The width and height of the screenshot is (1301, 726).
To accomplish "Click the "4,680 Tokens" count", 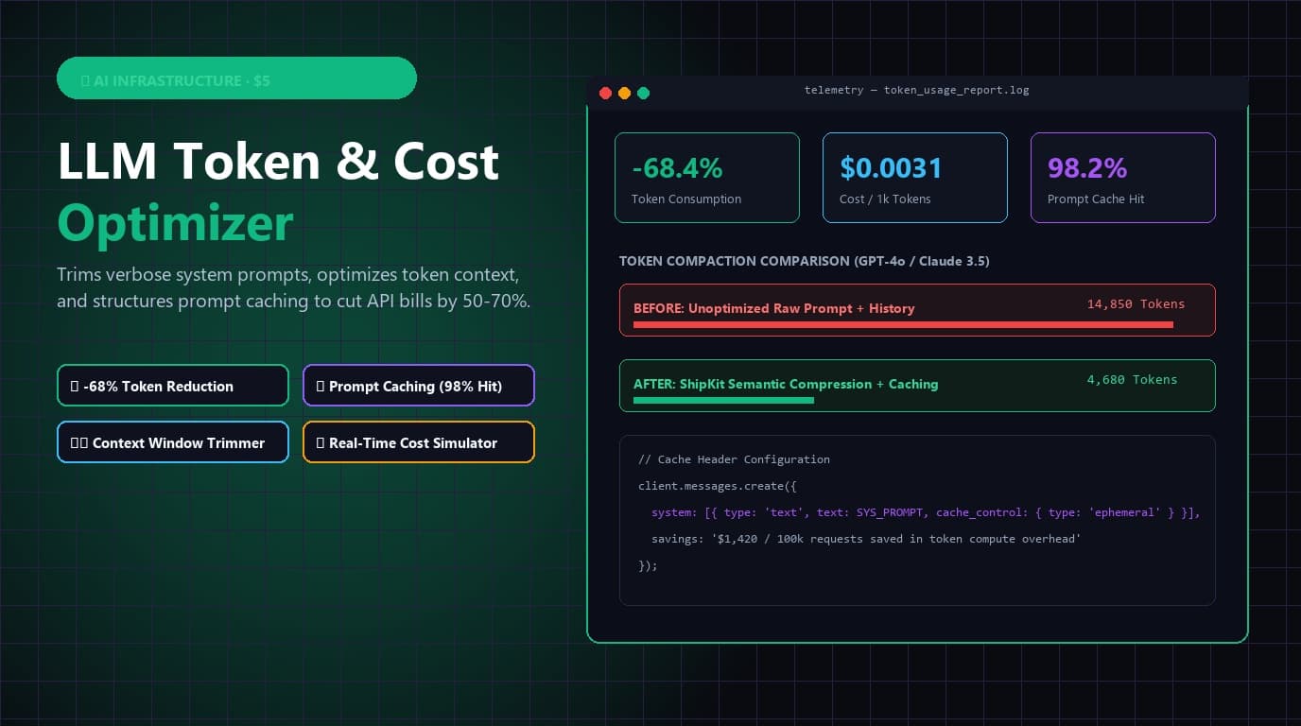I will [x=1133, y=380].
